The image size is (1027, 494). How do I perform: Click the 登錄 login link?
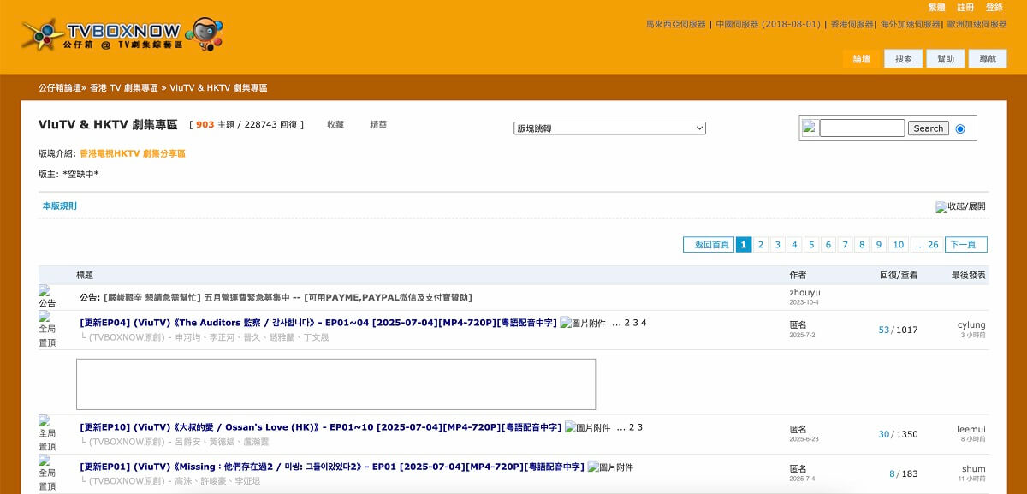point(994,8)
